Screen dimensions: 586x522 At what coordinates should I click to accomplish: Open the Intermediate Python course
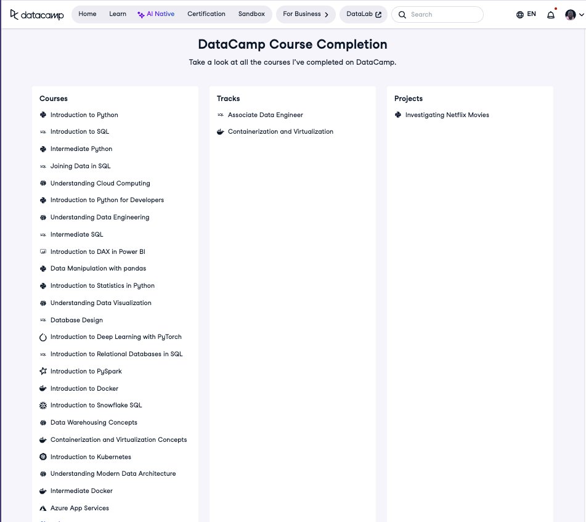[81, 149]
